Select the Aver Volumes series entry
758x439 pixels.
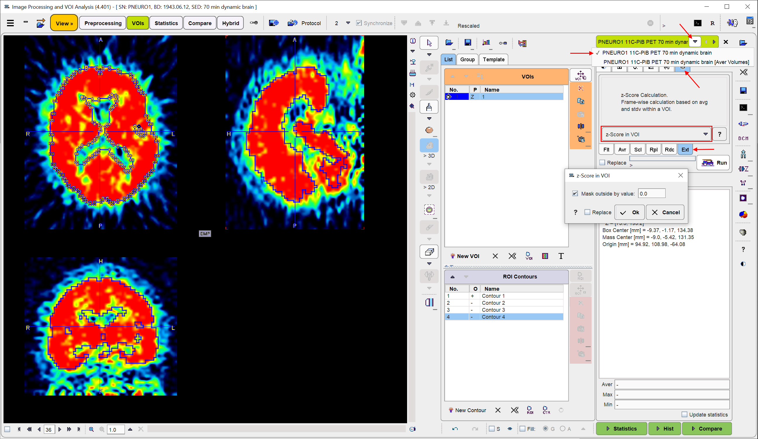coord(676,62)
